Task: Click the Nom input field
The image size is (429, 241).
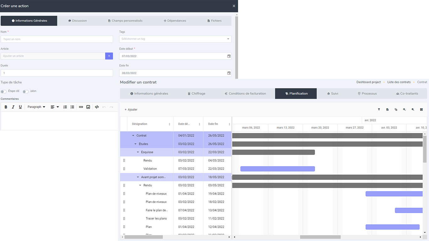Action: tap(57, 39)
